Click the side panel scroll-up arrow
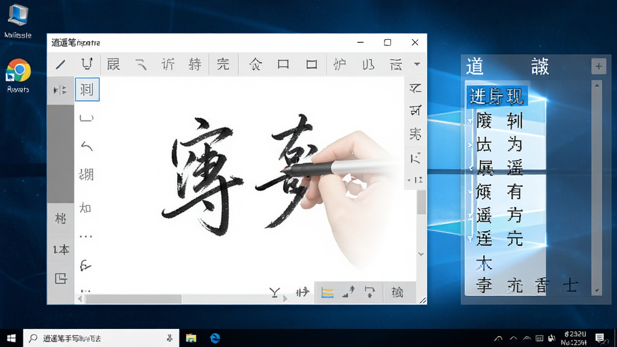 coord(597,86)
